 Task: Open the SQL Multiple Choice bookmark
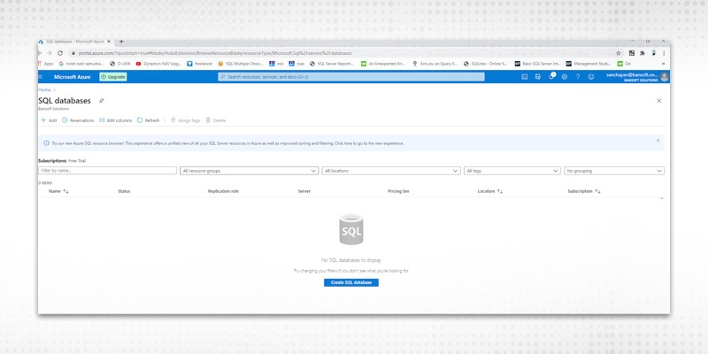click(240, 64)
